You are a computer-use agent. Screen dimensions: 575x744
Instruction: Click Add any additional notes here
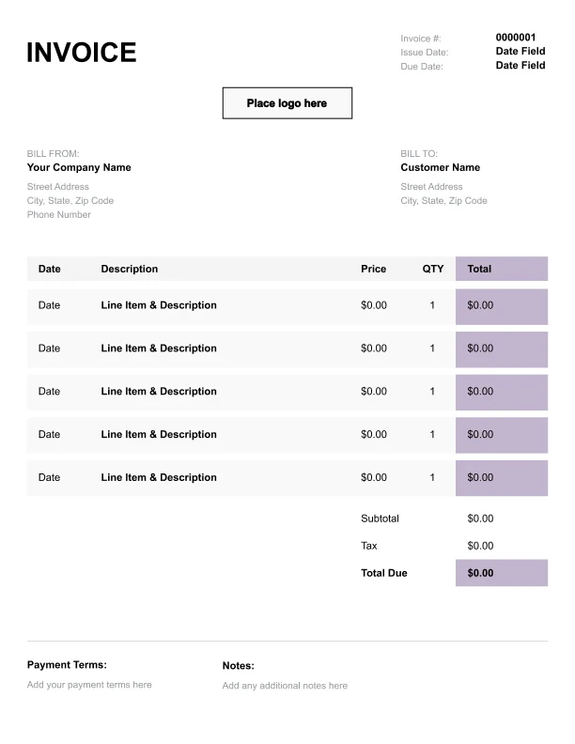coord(285,686)
